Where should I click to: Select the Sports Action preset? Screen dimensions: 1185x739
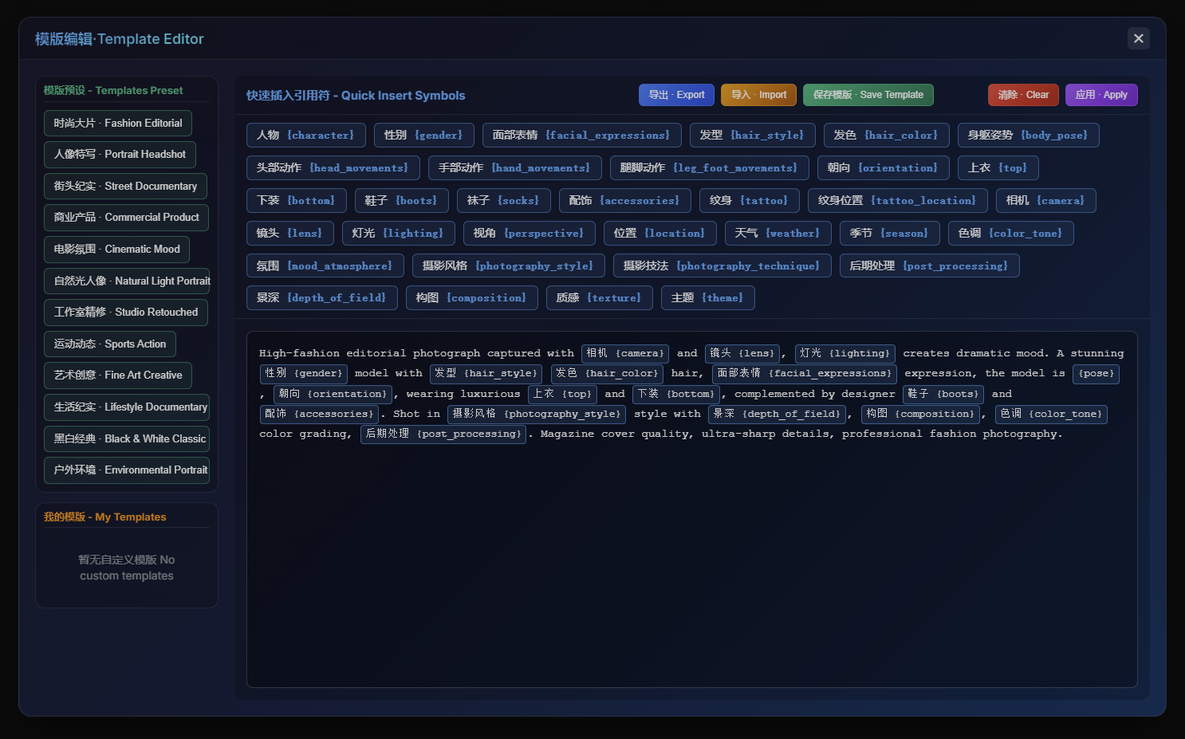click(110, 344)
